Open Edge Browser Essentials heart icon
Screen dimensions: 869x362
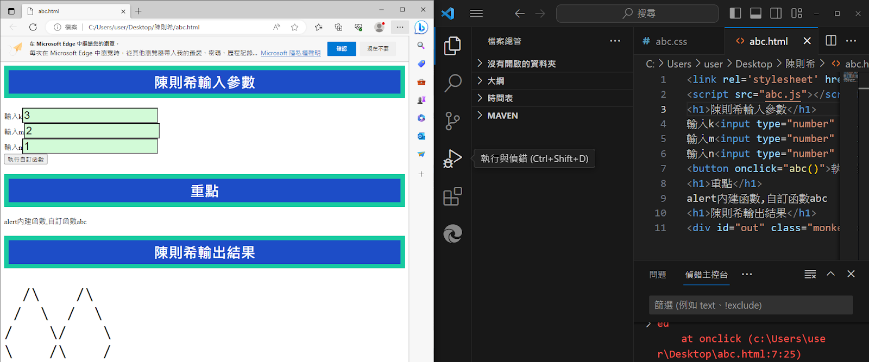pos(358,27)
